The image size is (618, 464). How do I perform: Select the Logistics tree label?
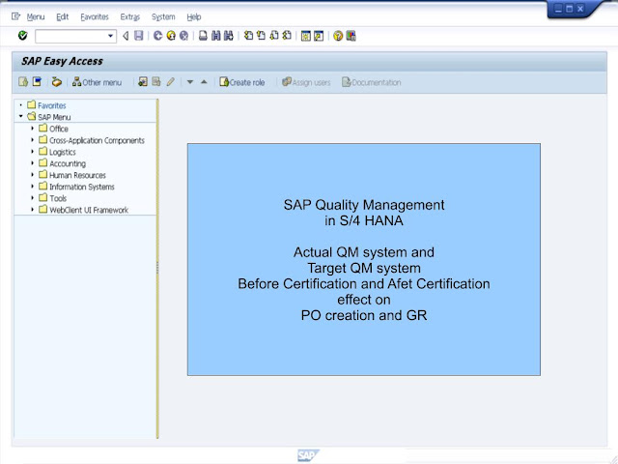pos(62,152)
